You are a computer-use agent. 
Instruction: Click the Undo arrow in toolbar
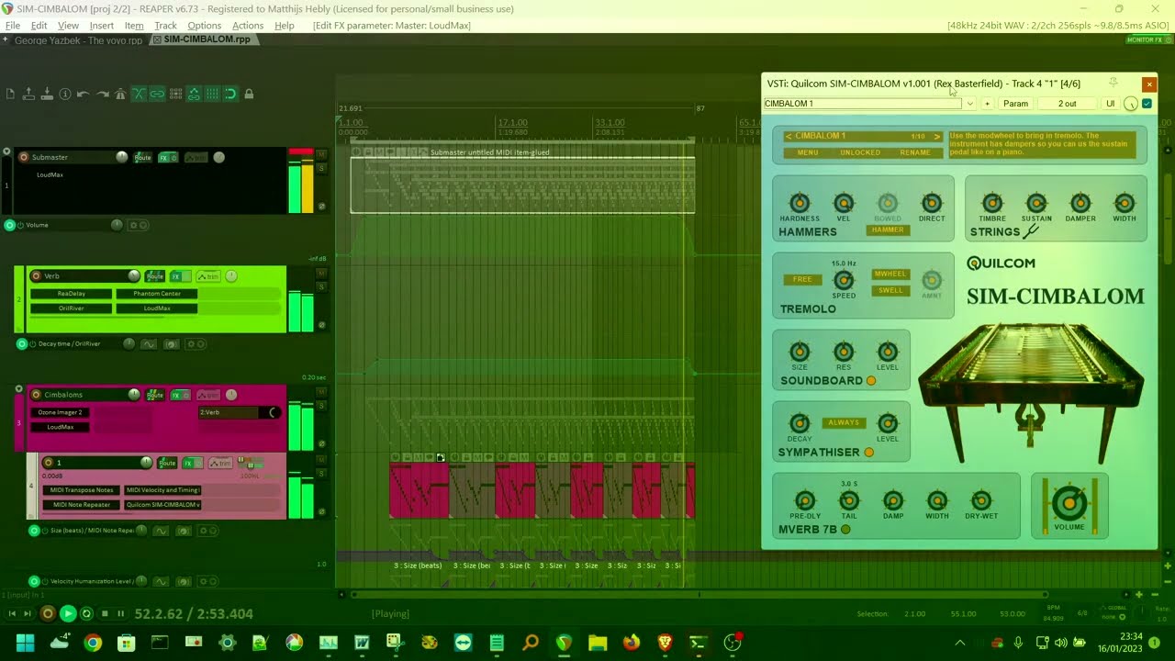[x=84, y=94]
